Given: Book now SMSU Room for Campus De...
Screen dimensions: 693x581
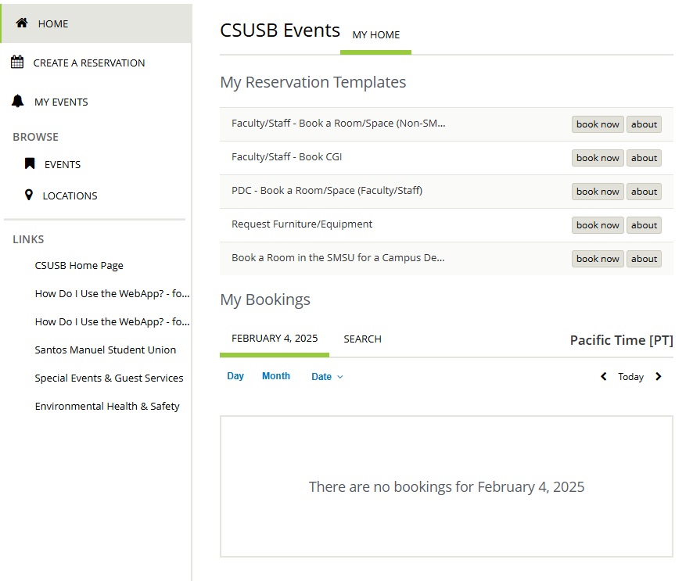Looking at the screenshot, I should (x=598, y=259).
